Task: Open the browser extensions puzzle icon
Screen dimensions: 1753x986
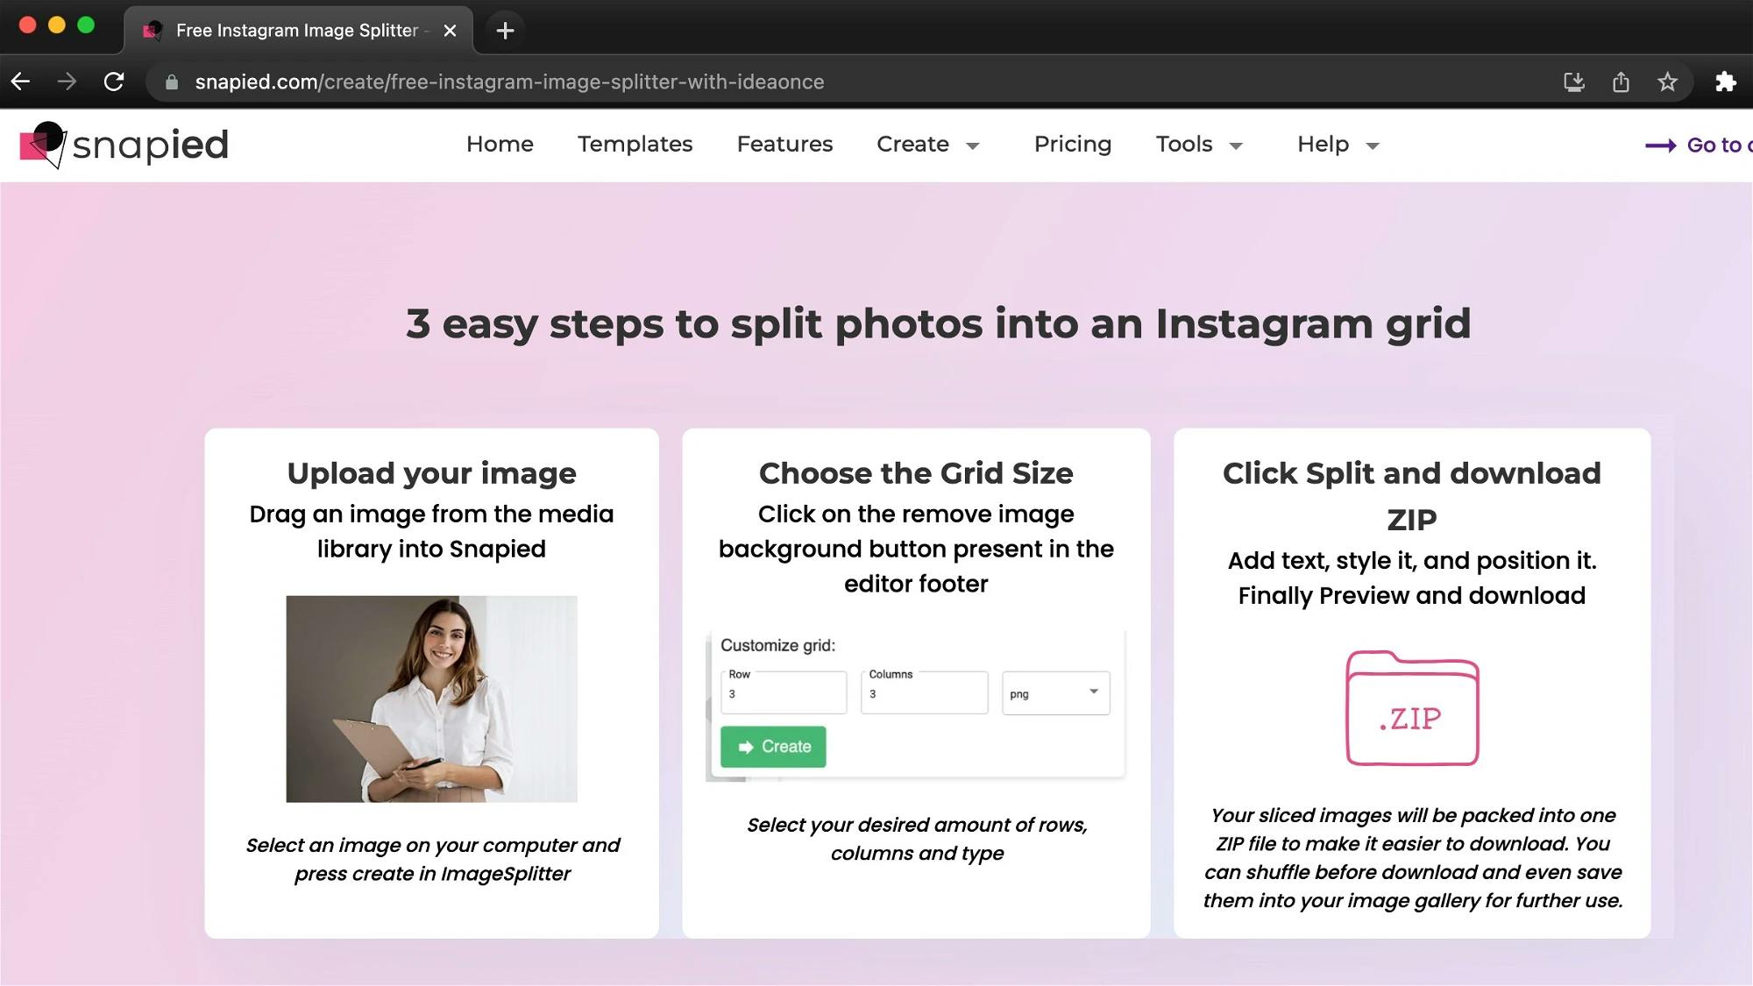Action: (x=1726, y=82)
